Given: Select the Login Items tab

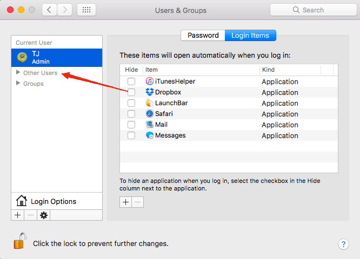Looking at the screenshot, I should pyautogui.click(x=250, y=36).
